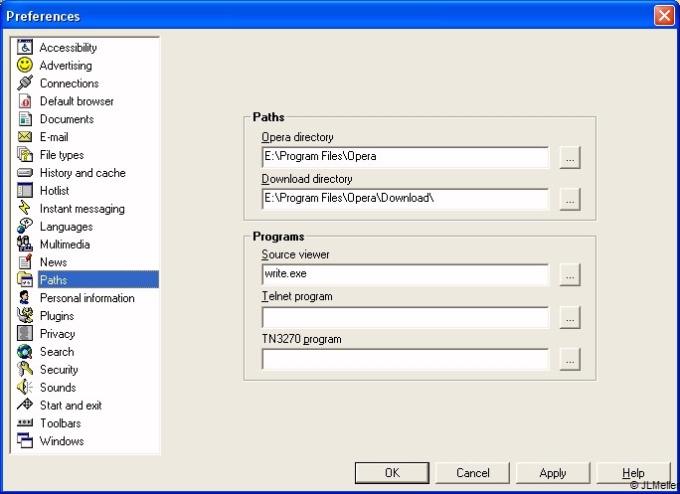Click the Source viewer field with write.exe
Image resolution: width=680 pixels, height=494 pixels.
pos(405,274)
